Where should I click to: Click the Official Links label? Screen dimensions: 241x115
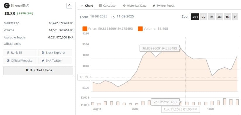(x=12, y=44)
